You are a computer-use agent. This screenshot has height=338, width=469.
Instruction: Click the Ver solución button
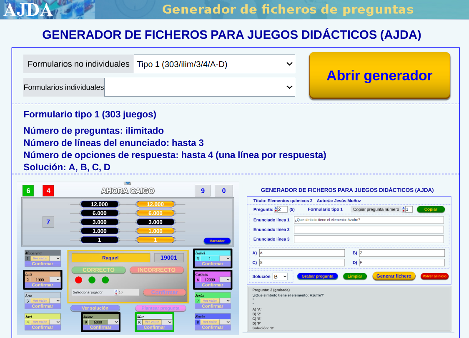coord(95,308)
